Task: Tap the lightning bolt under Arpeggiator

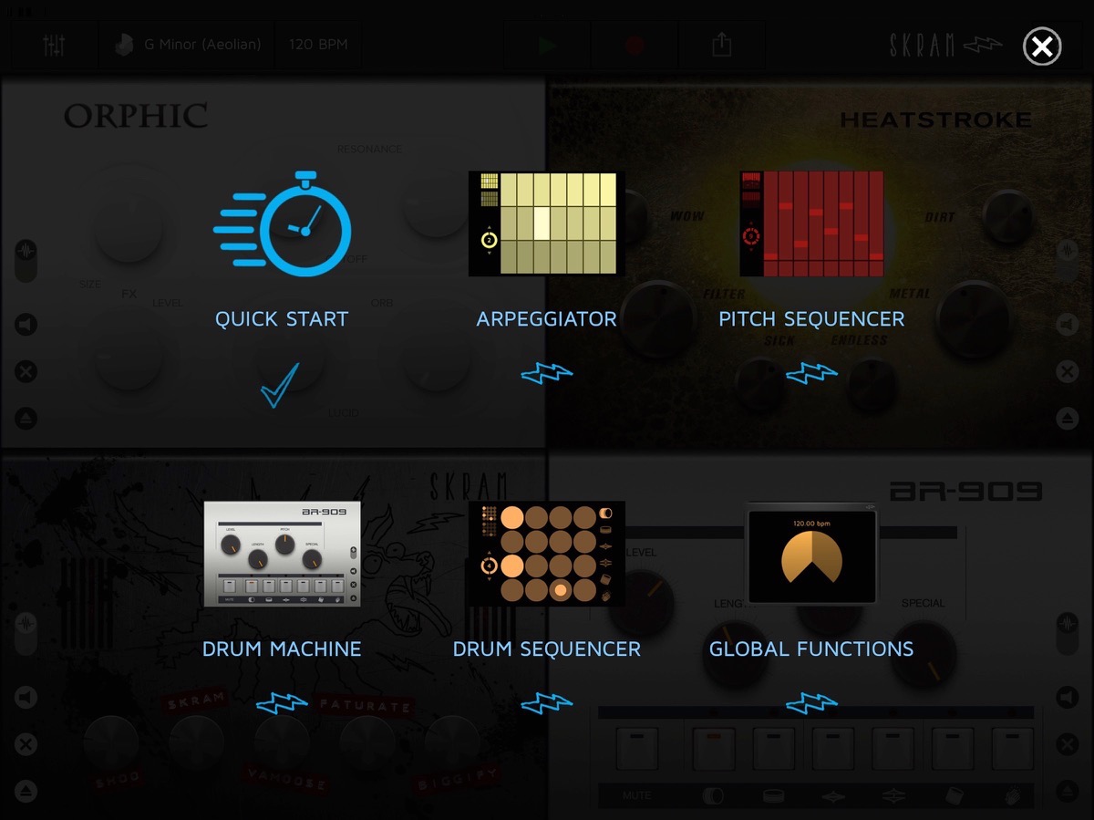Action: coord(547,373)
